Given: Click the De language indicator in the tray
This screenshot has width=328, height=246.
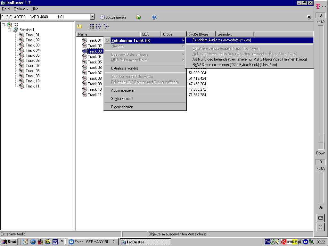Looking at the screenshot, I should pos(267,242).
